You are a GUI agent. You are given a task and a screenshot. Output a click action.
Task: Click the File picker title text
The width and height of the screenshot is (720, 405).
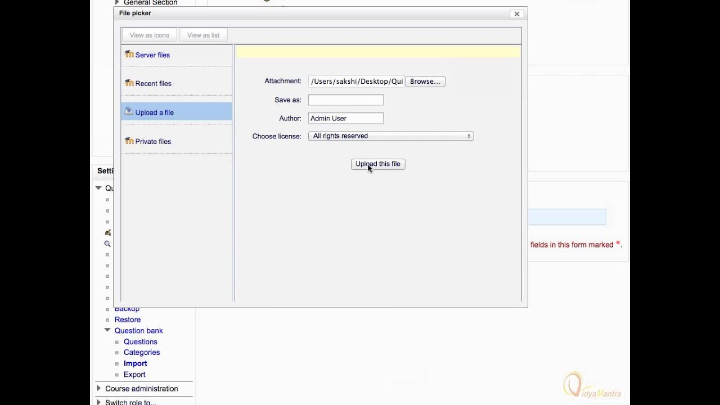(135, 13)
